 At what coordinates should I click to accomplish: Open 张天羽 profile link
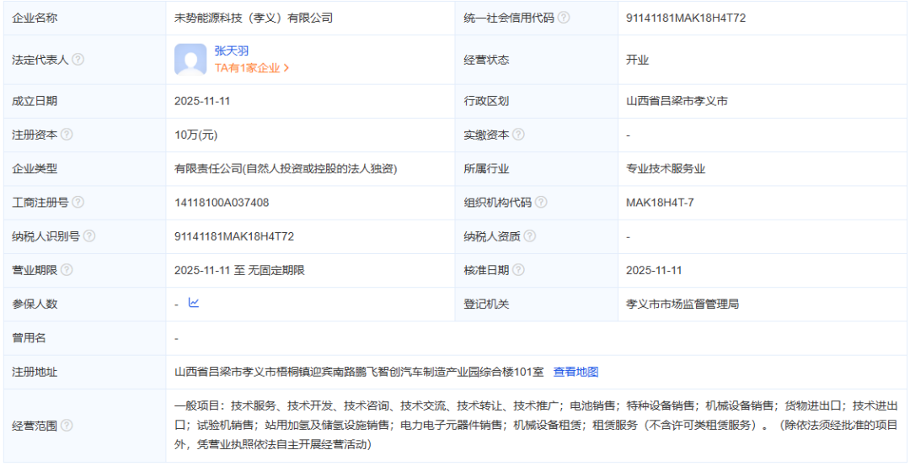[231, 51]
